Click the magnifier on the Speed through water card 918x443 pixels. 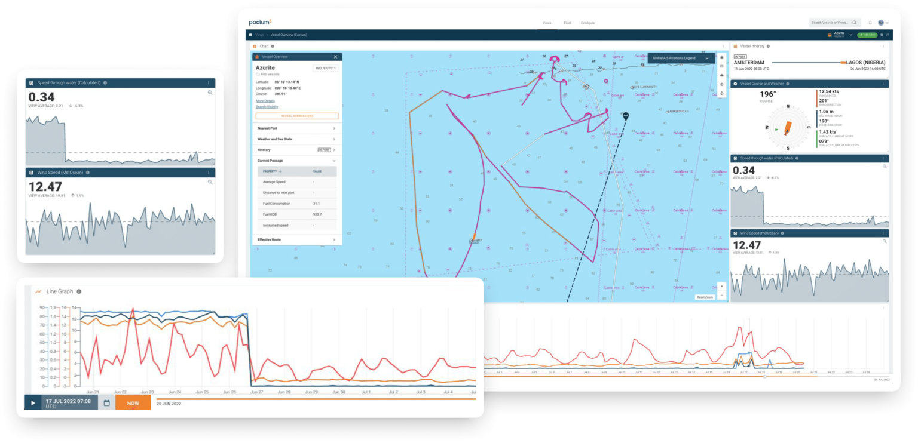(210, 93)
